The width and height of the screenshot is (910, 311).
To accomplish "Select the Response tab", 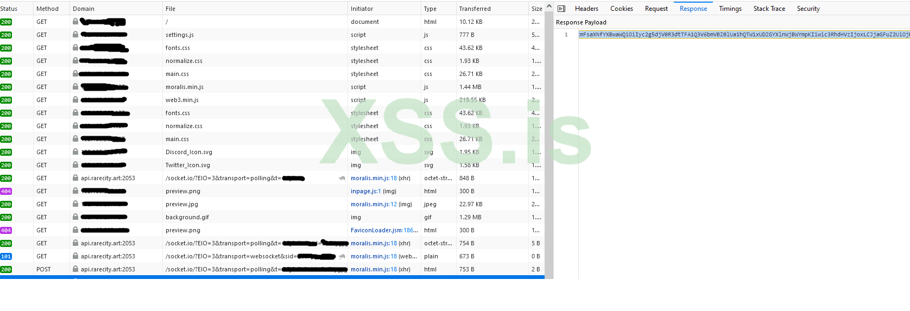I will (693, 9).
